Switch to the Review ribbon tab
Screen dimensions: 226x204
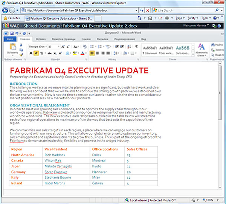125,39
